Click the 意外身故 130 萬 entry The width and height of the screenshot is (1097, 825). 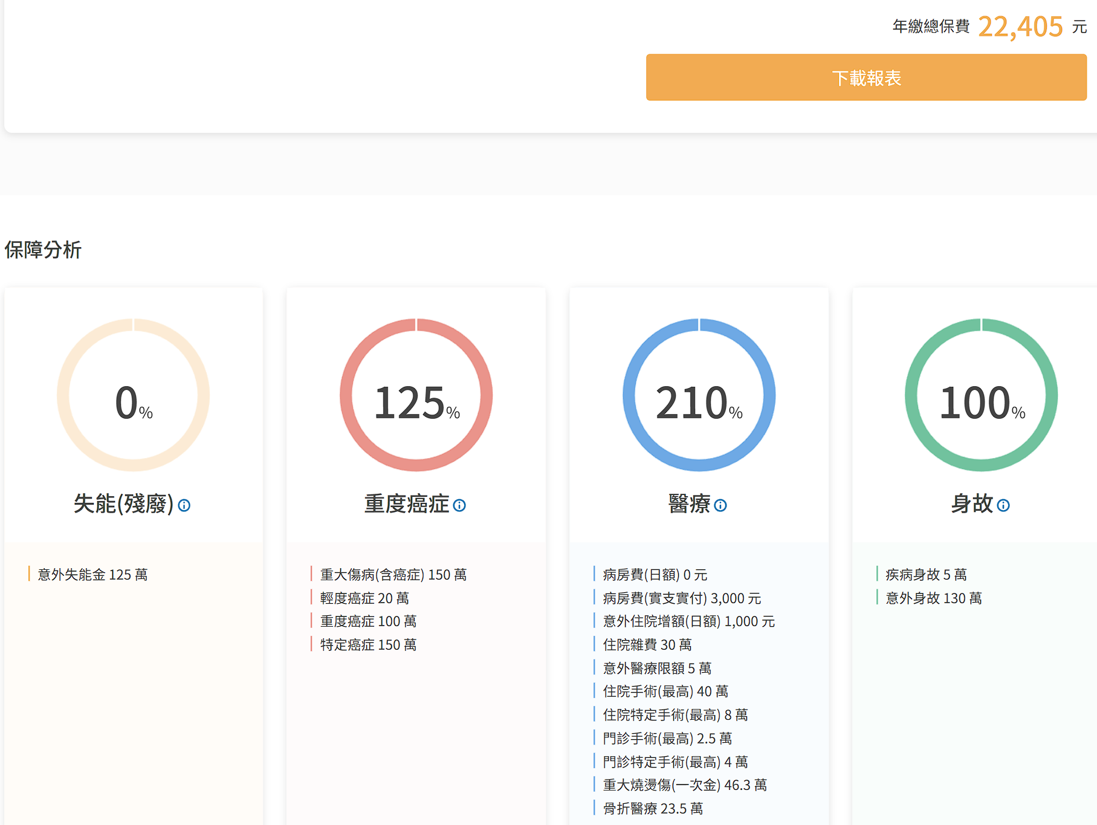pyautogui.click(x=934, y=598)
